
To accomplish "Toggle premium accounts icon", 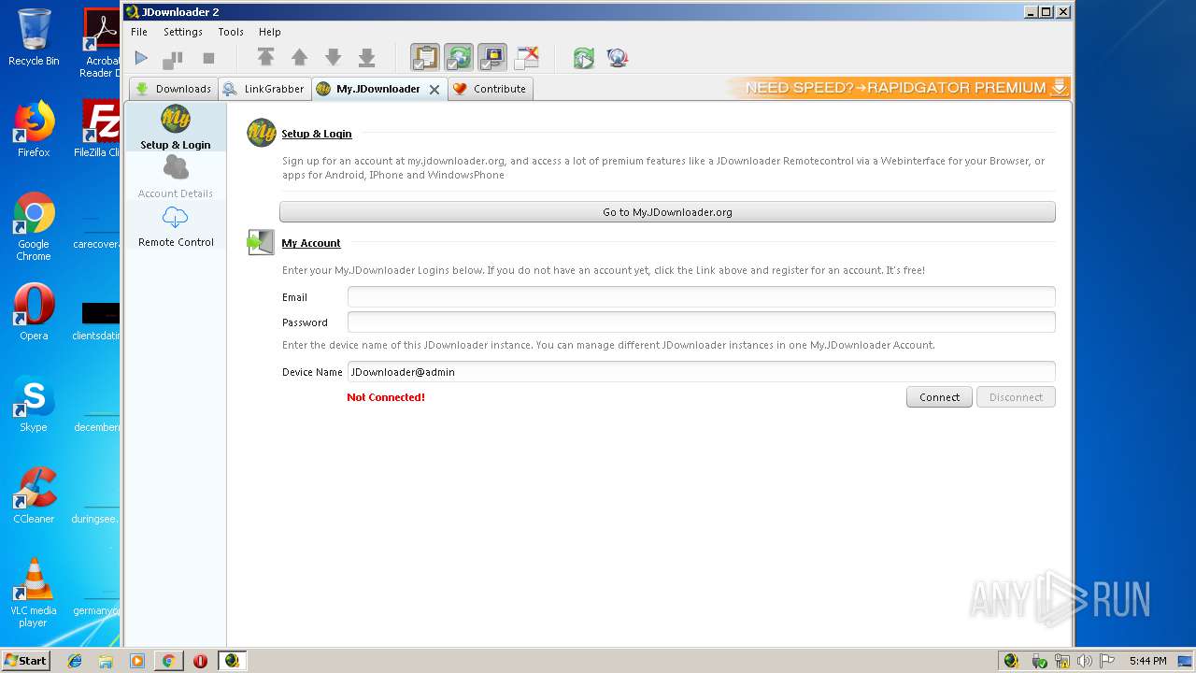I will click(492, 58).
